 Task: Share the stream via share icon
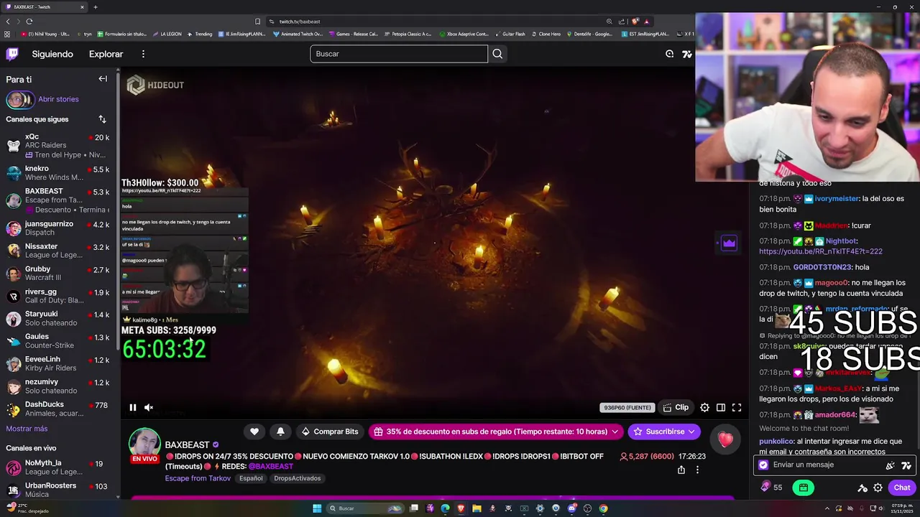coord(681,470)
